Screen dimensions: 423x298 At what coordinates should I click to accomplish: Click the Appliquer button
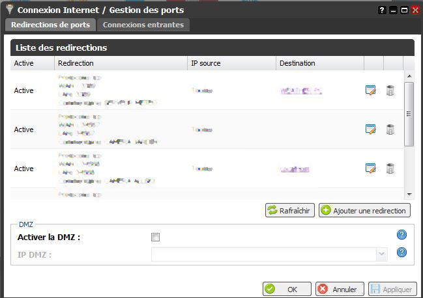click(x=392, y=289)
